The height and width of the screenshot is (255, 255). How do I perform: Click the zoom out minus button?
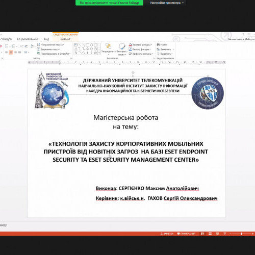[x=230, y=234]
